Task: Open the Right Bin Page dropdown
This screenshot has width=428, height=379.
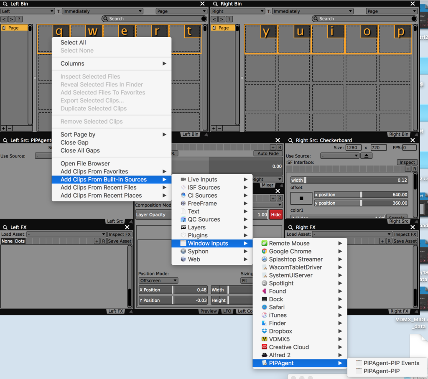Action: (x=391, y=11)
